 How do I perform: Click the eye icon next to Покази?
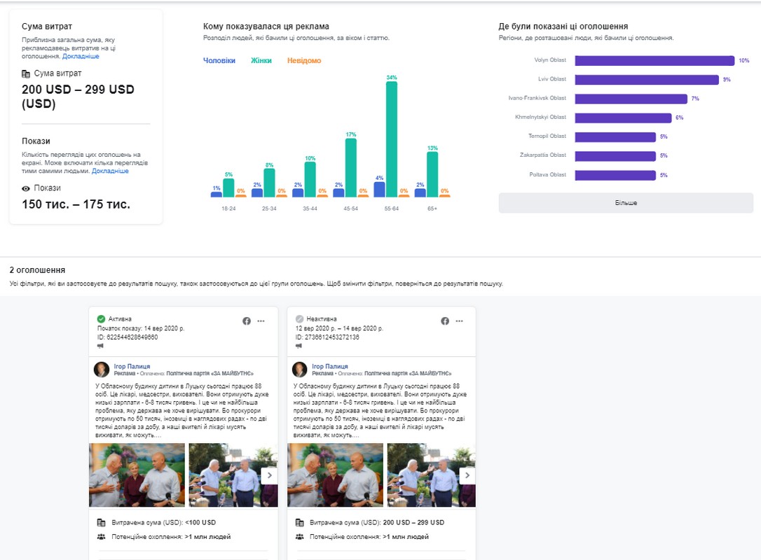click(x=26, y=188)
